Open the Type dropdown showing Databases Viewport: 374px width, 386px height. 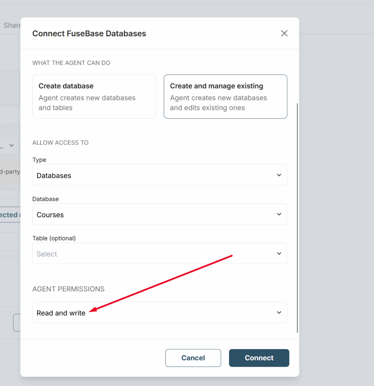(159, 175)
